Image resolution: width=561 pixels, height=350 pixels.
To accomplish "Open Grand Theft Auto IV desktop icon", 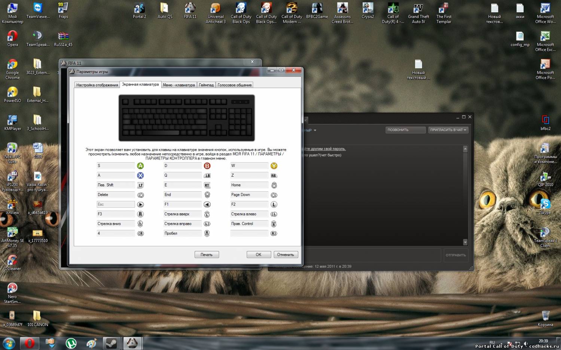I will pos(418,13).
